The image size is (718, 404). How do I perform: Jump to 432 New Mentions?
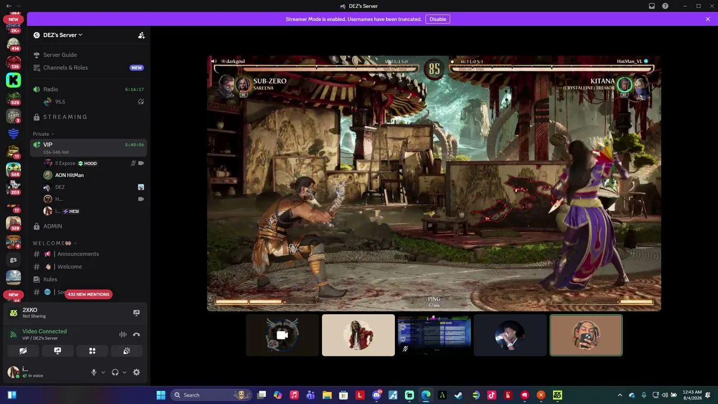89,294
